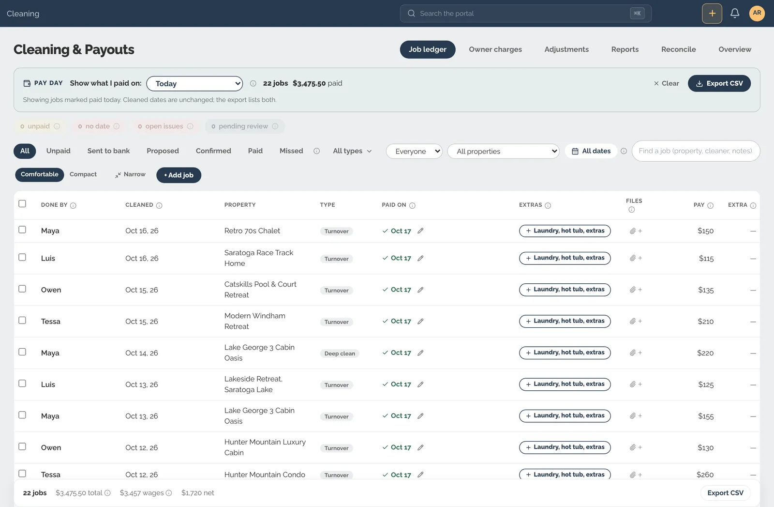The height and width of the screenshot is (507, 774).
Task: Open the All dates picker
Action: 591,151
